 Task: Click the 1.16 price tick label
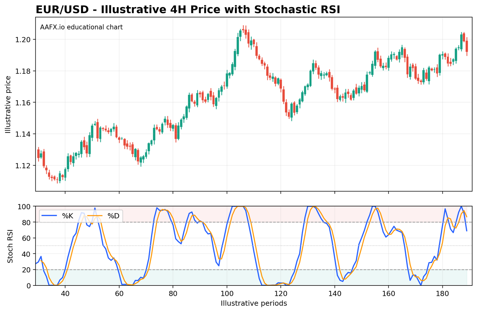[x=23, y=103]
